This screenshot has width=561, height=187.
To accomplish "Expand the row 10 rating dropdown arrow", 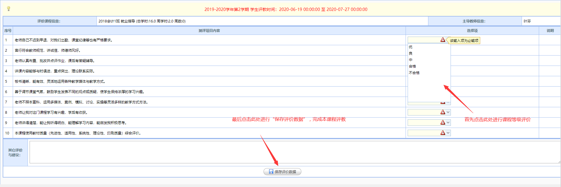I will click(448, 133).
